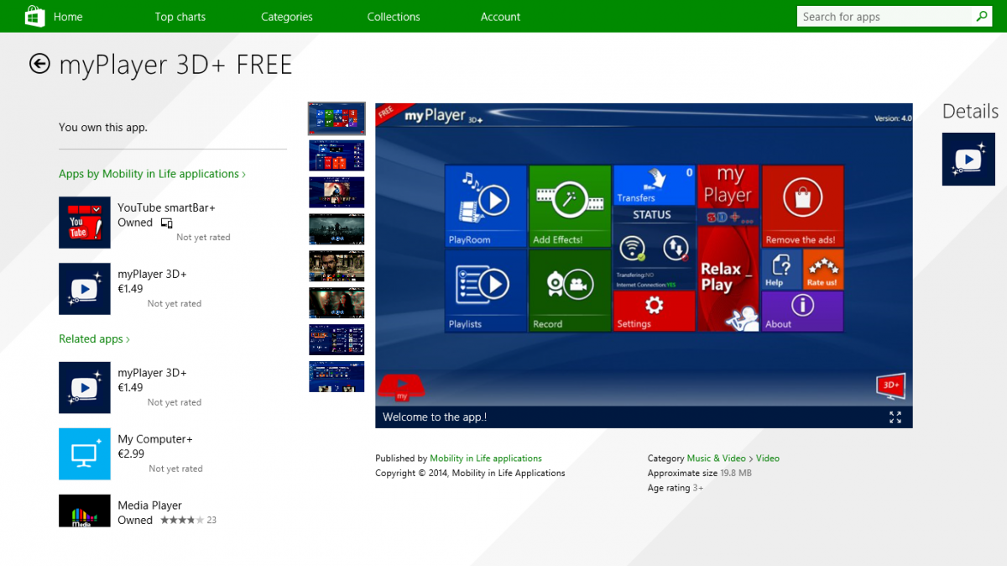Click the Relax Play tile
The width and height of the screenshot is (1007, 566).
(x=728, y=279)
